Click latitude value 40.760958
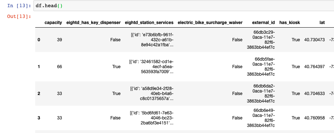 314,118
